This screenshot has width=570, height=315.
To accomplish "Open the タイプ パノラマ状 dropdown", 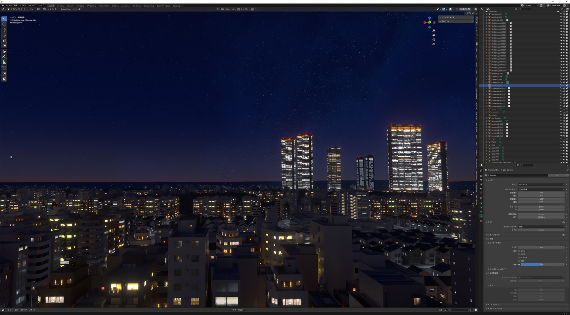I will point(541,184).
